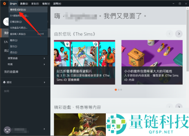Click the notification bell icon
This screenshot has height=136, width=189.
(x=4, y=82)
